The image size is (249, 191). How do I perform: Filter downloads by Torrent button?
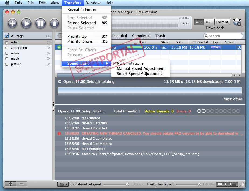pyautogui.click(x=222, y=22)
